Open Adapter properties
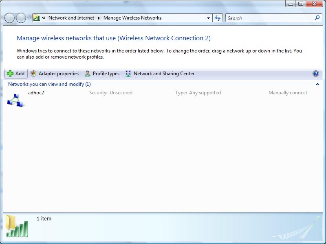This screenshot has height=244, width=326. [55, 74]
